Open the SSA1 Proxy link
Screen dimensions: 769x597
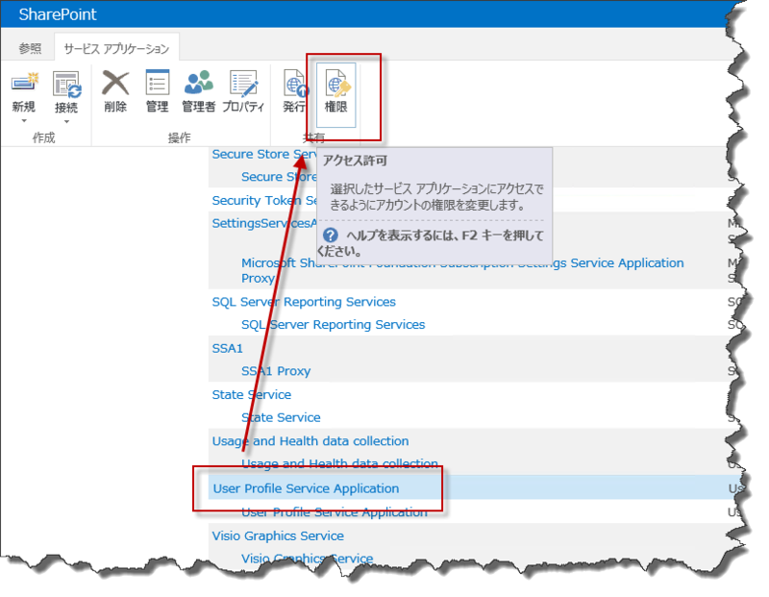tap(276, 371)
